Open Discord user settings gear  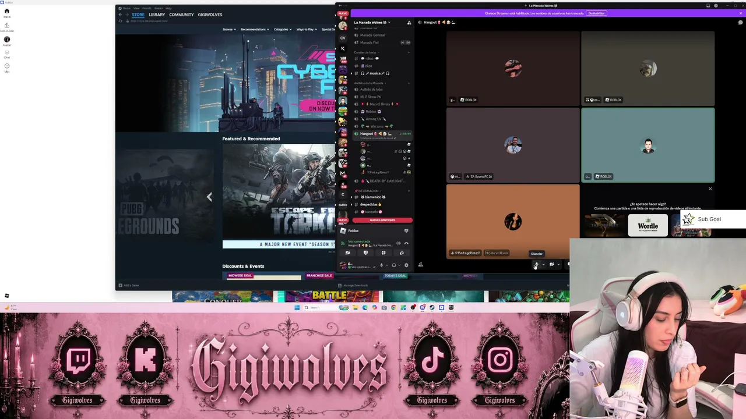click(x=406, y=265)
